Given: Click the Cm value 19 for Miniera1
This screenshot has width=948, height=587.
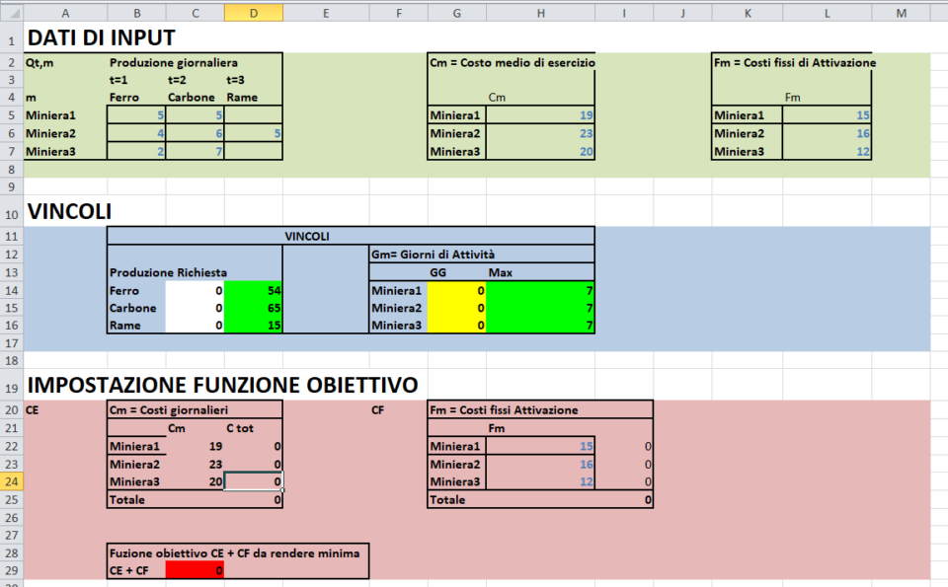Looking at the screenshot, I should click(x=541, y=115).
